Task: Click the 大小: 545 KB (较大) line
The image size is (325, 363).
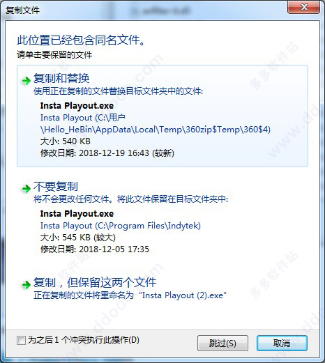Action: 78,238
